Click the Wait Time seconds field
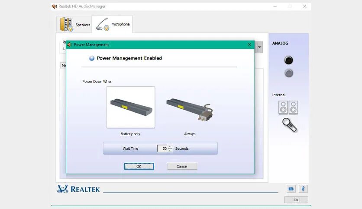362x209 pixels. pos(162,149)
